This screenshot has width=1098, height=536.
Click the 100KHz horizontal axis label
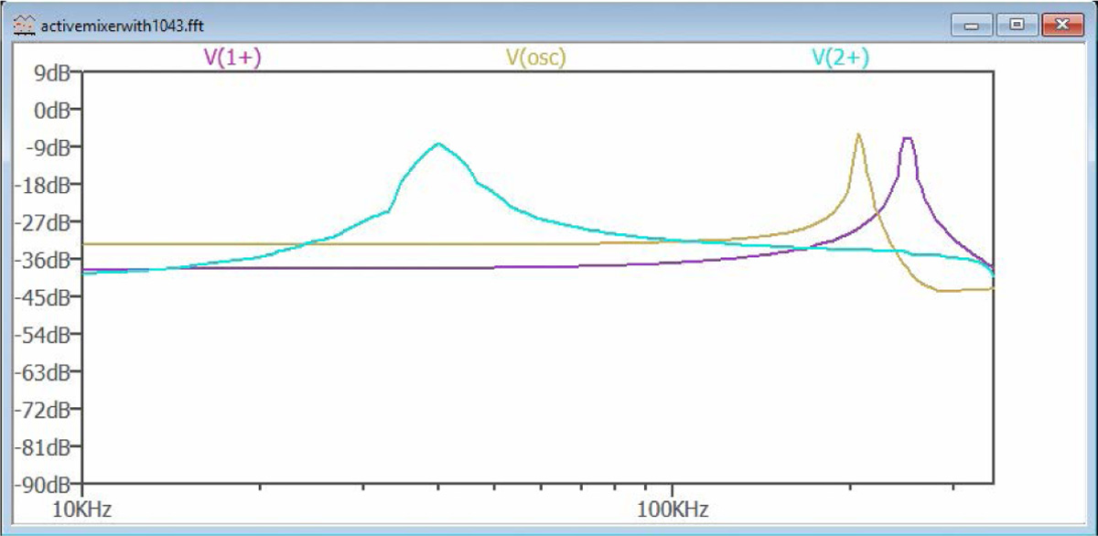pyautogui.click(x=673, y=509)
